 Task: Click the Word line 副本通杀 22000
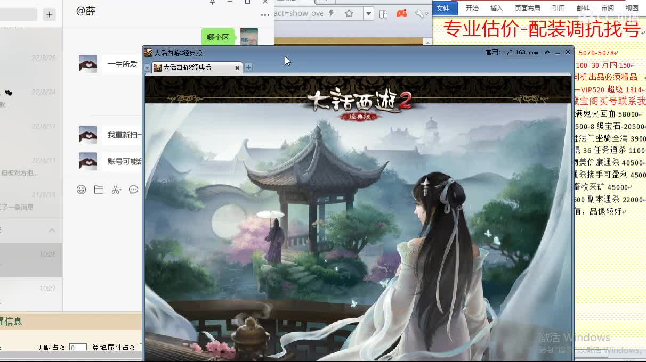610,199
